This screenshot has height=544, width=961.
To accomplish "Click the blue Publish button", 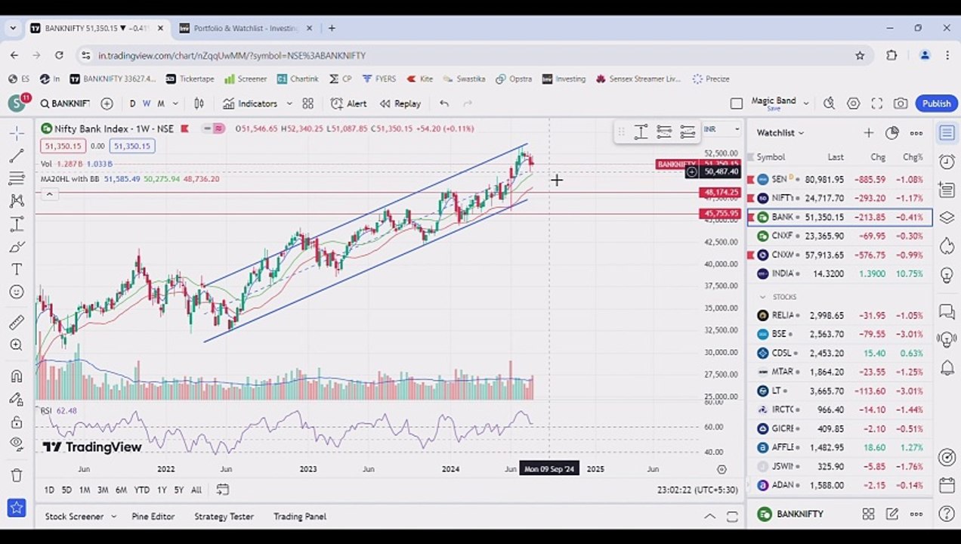I will (x=936, y=104).
